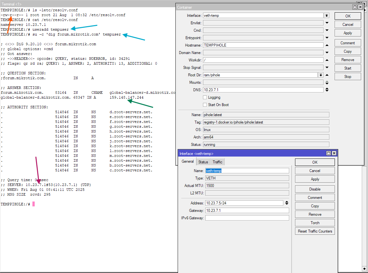Enable the Start On Boot checkbox

point(205,105)
